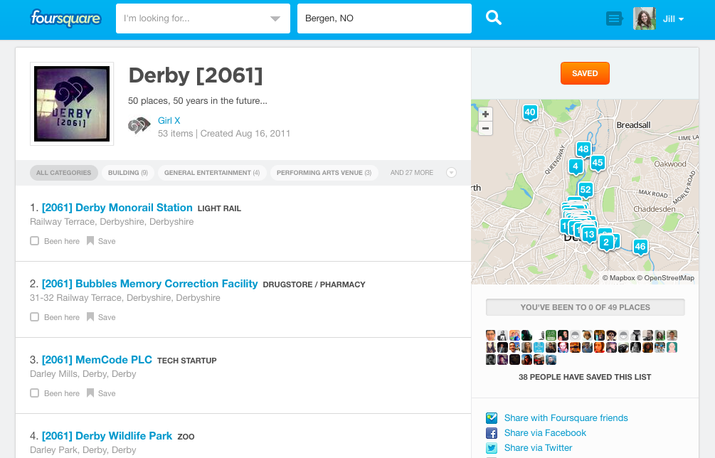Share via Facebook link

(545, 433)
